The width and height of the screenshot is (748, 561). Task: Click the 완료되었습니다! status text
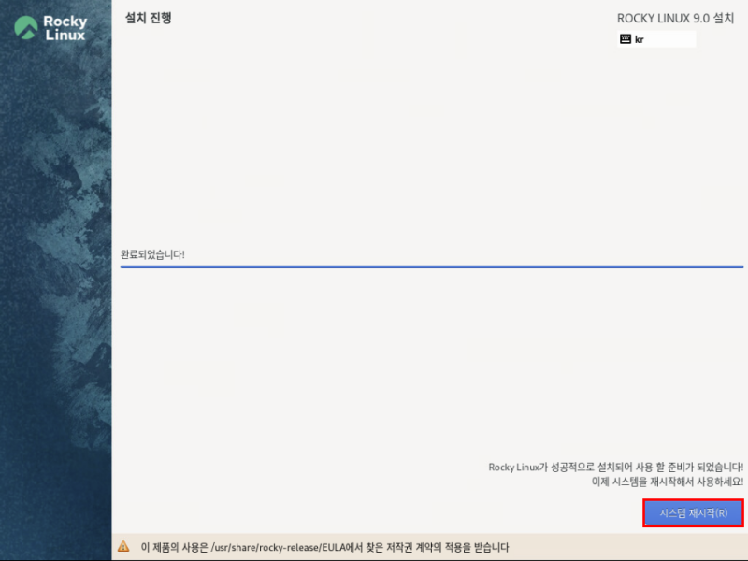tap(152, 254)
